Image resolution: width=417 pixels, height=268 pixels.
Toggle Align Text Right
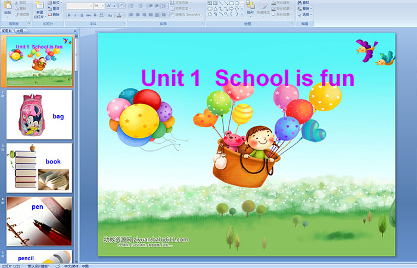(x=144, y=15)
